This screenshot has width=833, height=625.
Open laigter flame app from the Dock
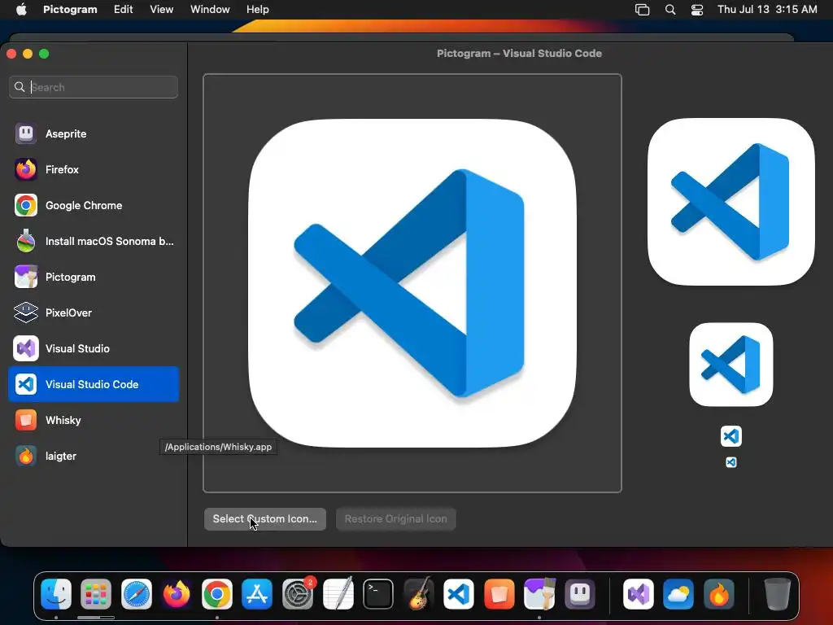pos(719,593)
